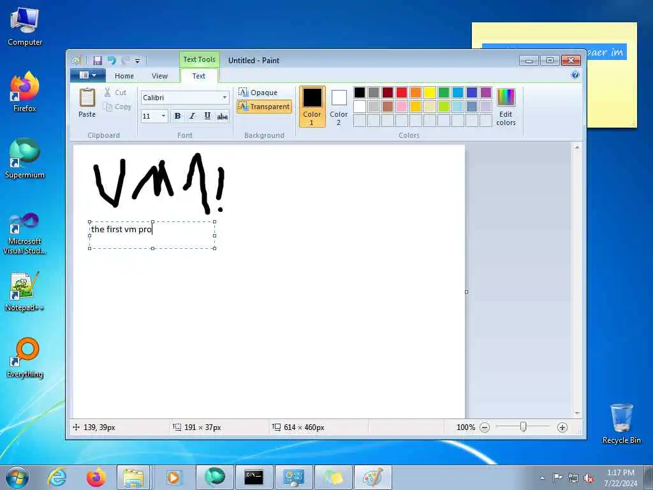Viewport: 653px width, 490px height.
Task: Click the Recycle Bin desktop icon
Action: [x=621, y=424]
